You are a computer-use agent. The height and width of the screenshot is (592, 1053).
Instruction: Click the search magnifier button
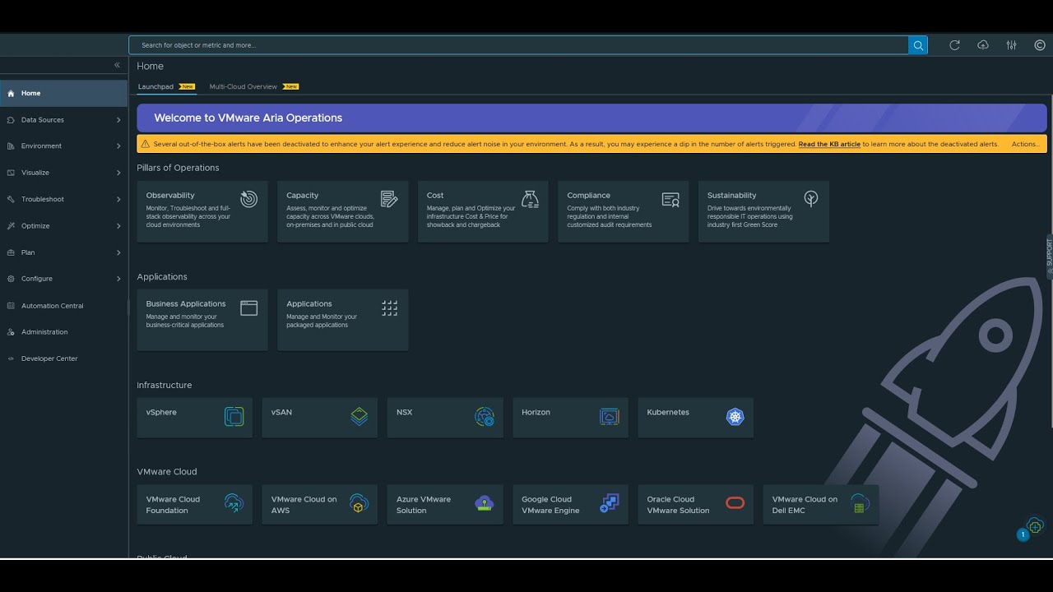point(918,45)
